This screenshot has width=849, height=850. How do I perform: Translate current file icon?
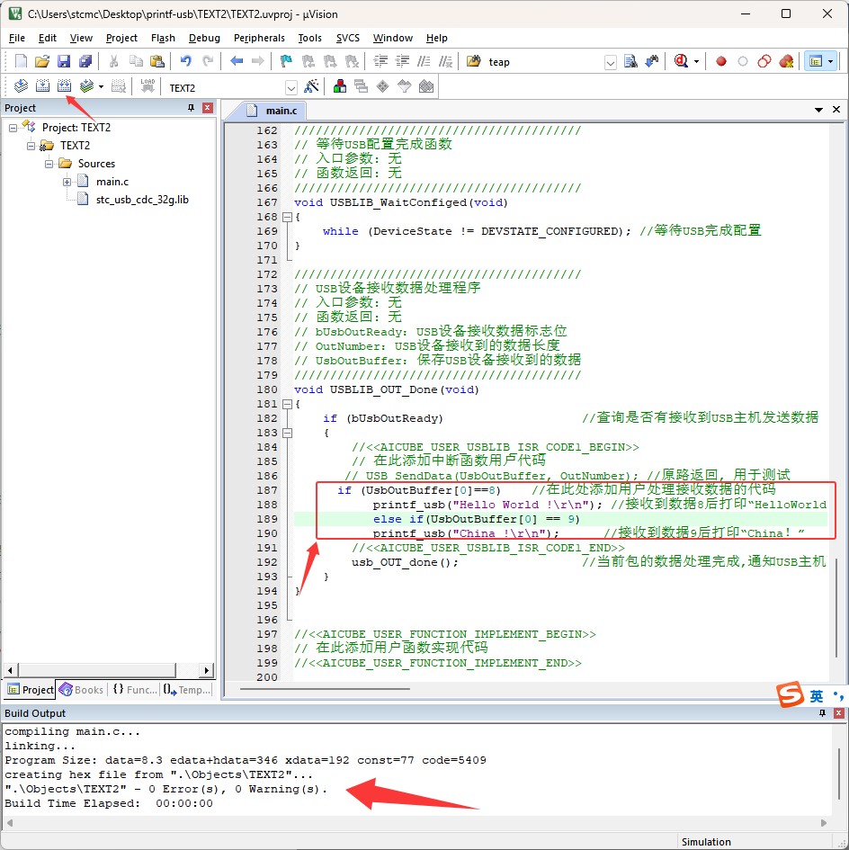point(21,86)
